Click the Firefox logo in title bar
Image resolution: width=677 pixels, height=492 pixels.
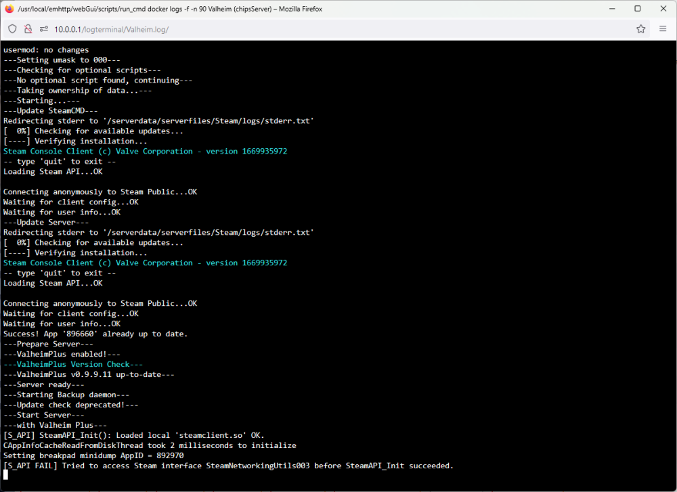(9, 9)
